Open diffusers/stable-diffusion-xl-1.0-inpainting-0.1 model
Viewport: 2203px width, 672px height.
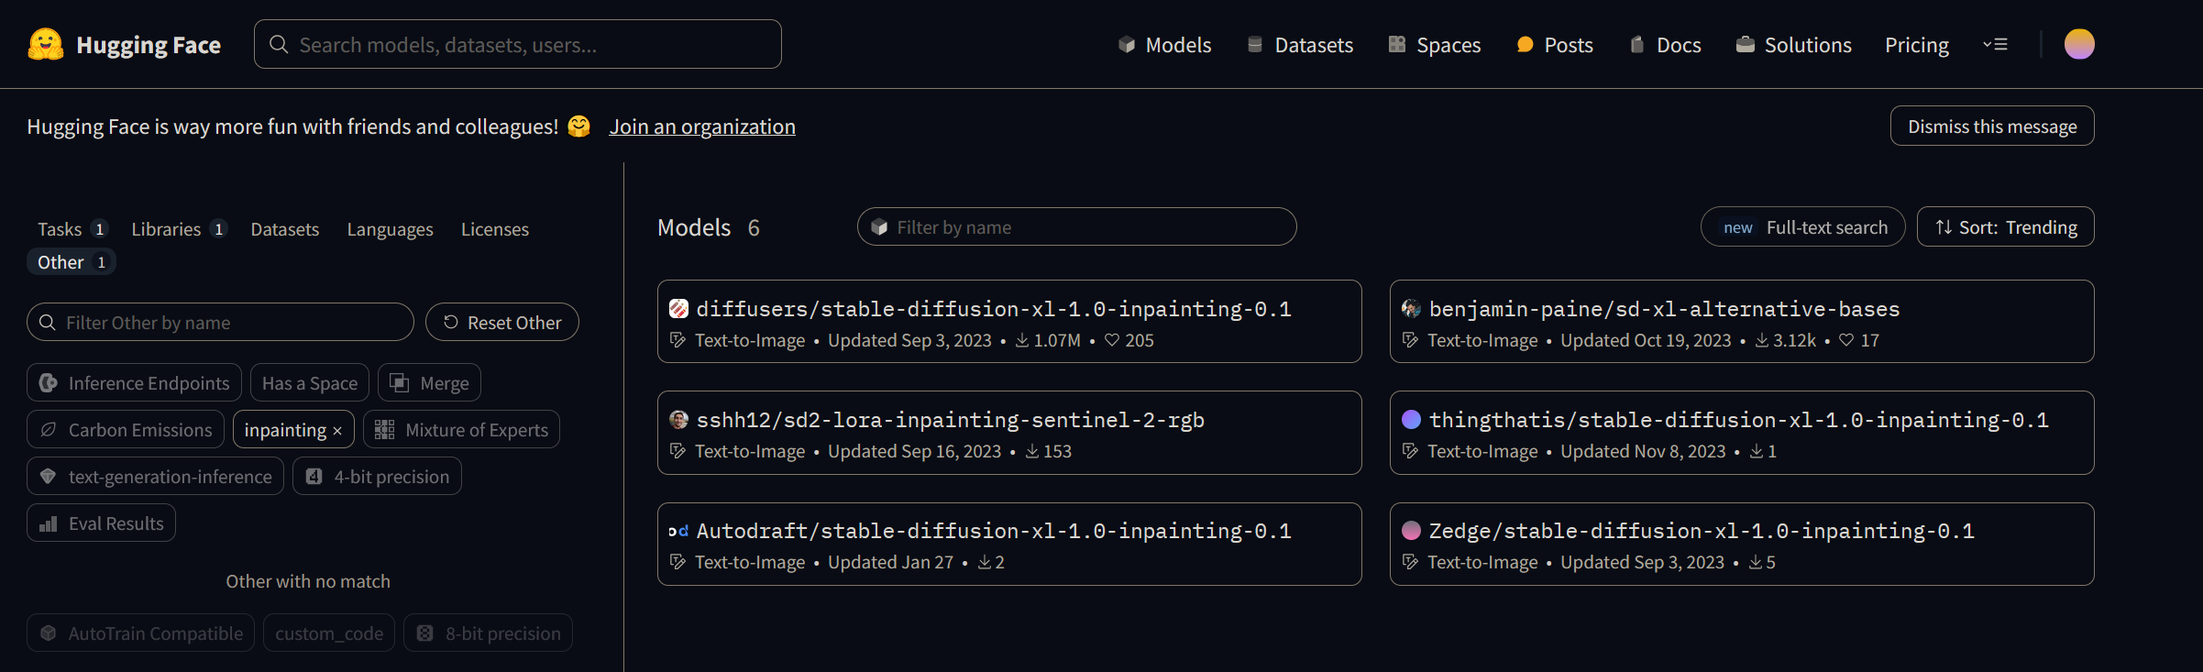(x=1009, y=321)
